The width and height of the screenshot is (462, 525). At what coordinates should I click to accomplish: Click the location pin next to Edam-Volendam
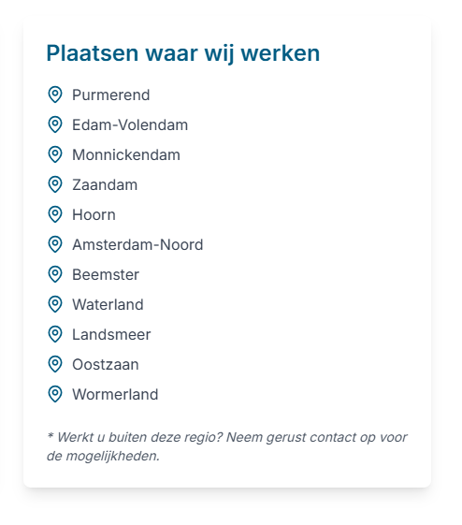coord(55,124)
